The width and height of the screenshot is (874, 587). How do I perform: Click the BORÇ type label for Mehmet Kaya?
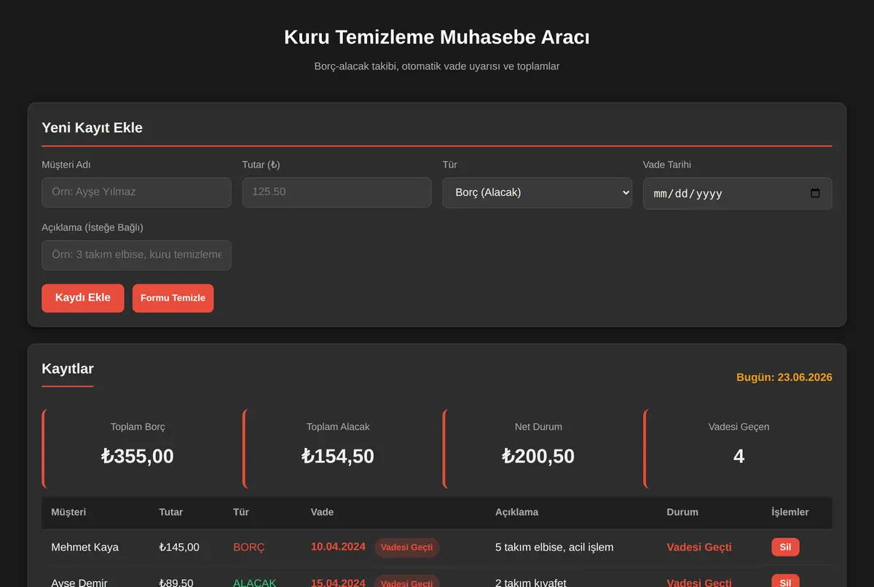[249, 547]
